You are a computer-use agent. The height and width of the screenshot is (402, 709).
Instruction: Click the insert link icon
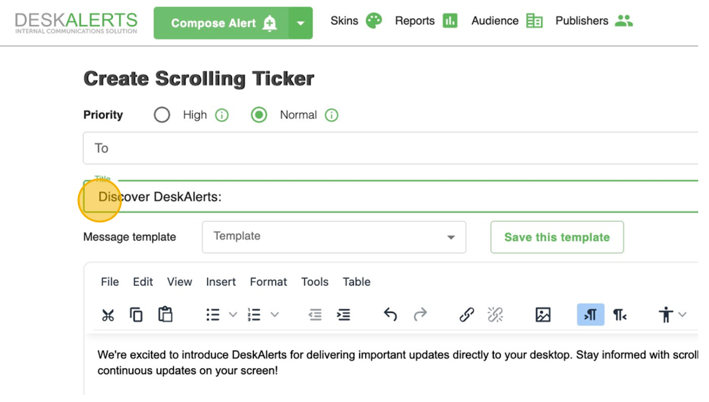(x=466, y=315)
